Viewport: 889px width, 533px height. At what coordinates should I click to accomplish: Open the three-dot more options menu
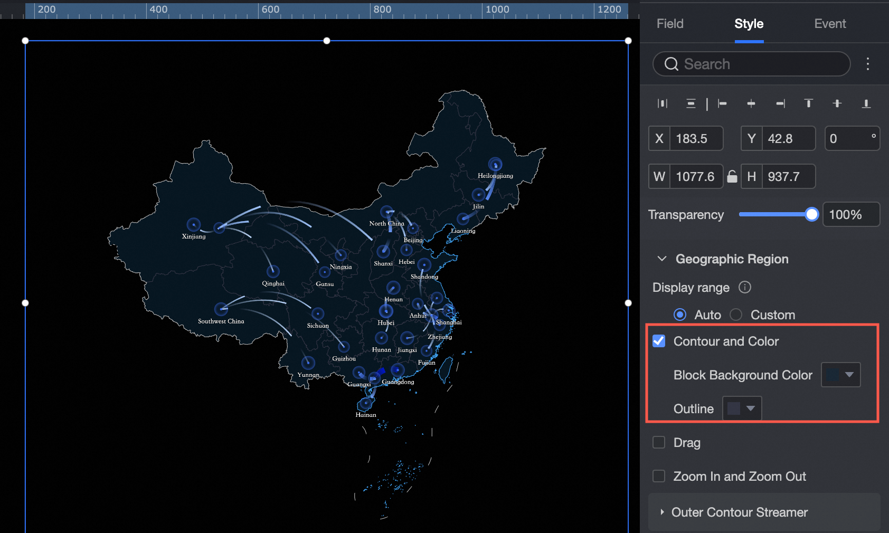(868, 64)
